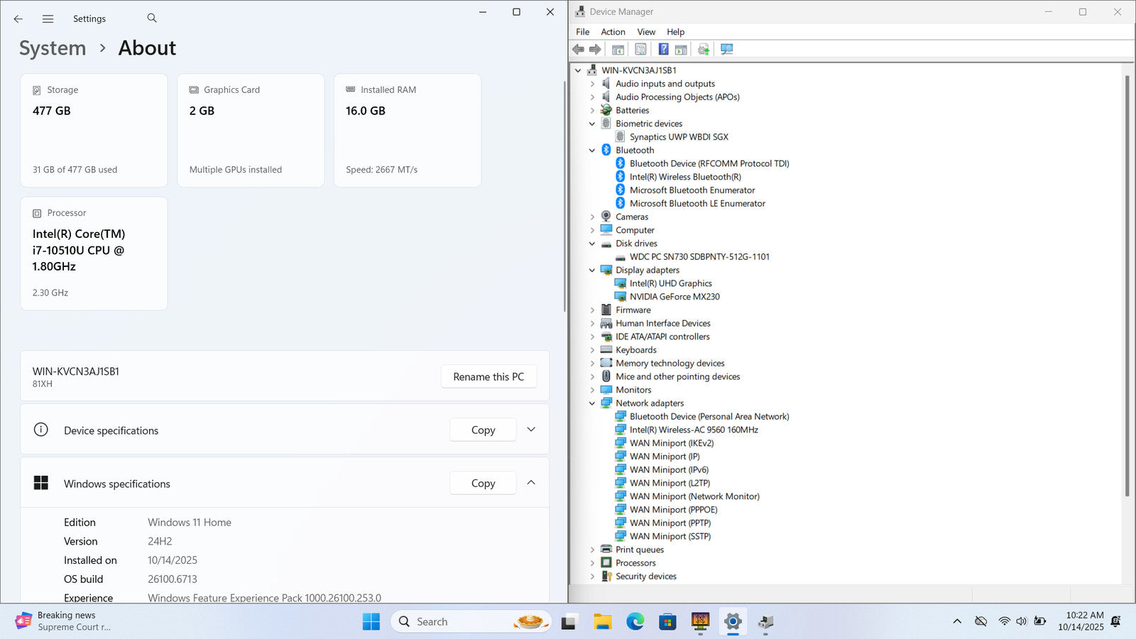Viewport: 1136px width, 639px height.
Task: Click the Rename this PC button
Action: 488,376
